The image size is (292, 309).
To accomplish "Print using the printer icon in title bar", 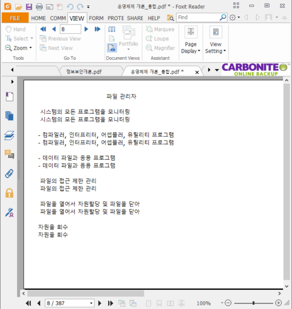I will [x=39, y=7].
